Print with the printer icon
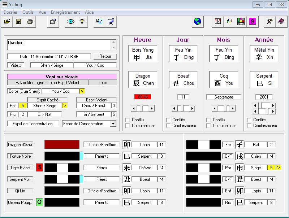This screenshot has width=289, height=218. point(30,22)
